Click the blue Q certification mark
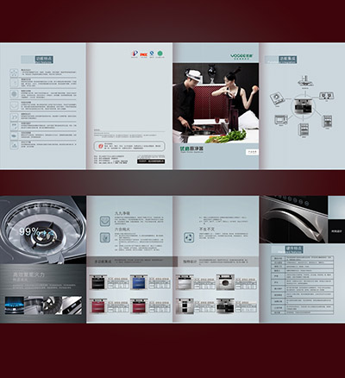The height and width of the screenshot is (378, 345). [x=152, y=54]
